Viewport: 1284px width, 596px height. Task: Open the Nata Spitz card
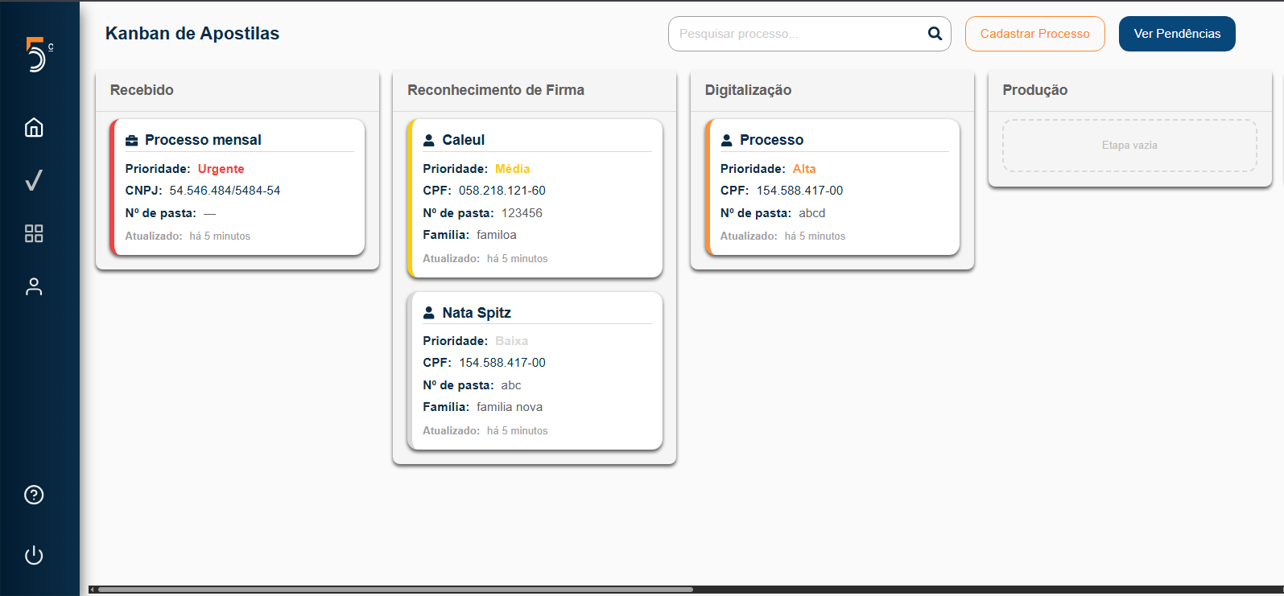tap(535, 371)
